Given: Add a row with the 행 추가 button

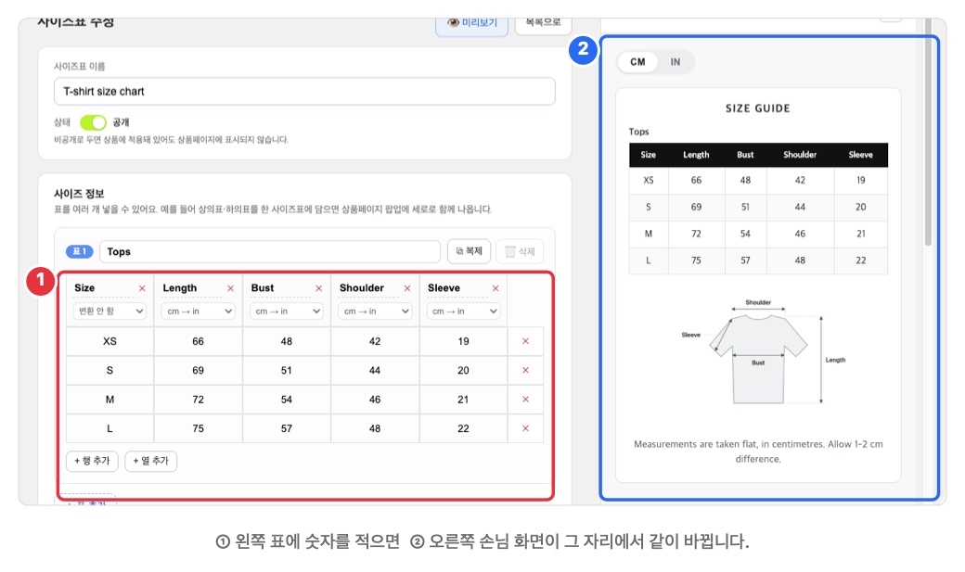Looking at the screenshot, I should (x=92, y=461).
